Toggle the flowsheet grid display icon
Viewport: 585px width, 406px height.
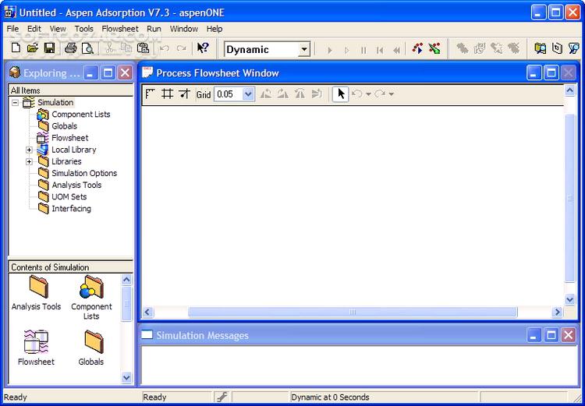coord(167,94)
